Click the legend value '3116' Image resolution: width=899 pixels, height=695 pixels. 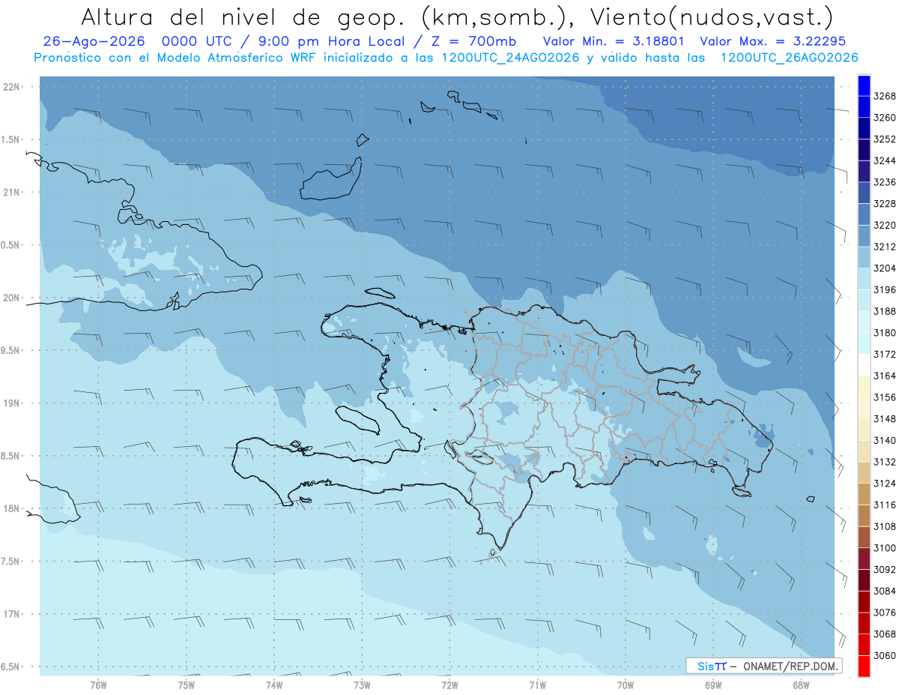click(885, 505)
